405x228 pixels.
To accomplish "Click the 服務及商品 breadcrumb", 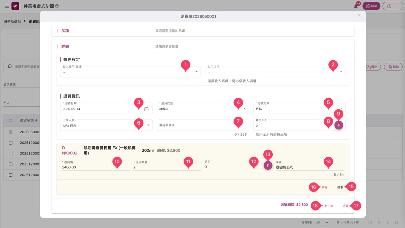I will 12,21.
